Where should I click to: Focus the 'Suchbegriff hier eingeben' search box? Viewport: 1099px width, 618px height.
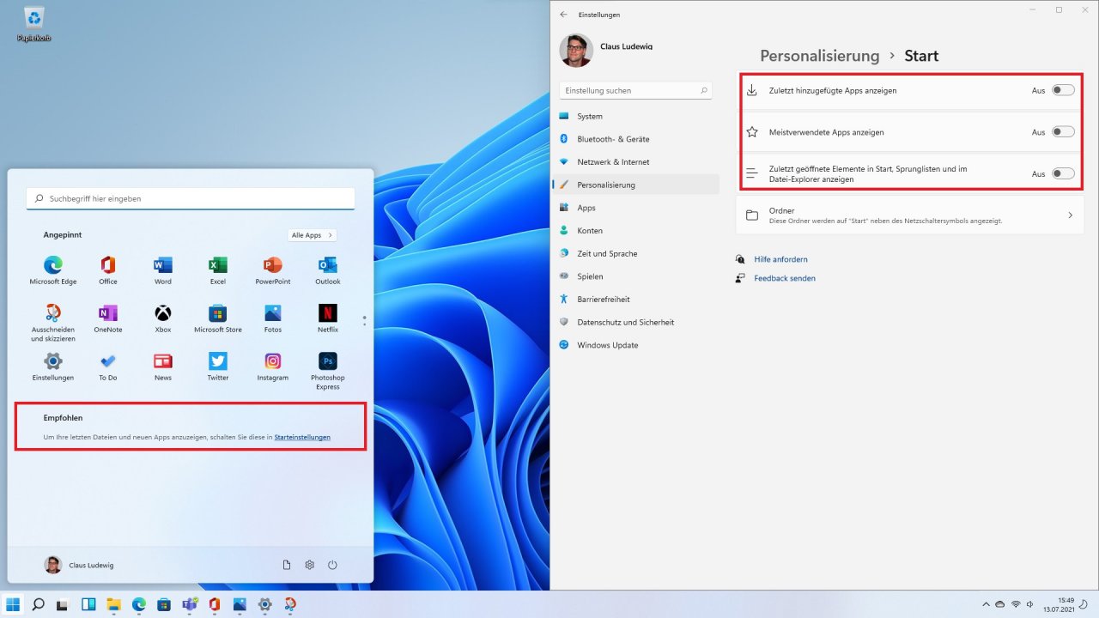click(x=191, y=198)
